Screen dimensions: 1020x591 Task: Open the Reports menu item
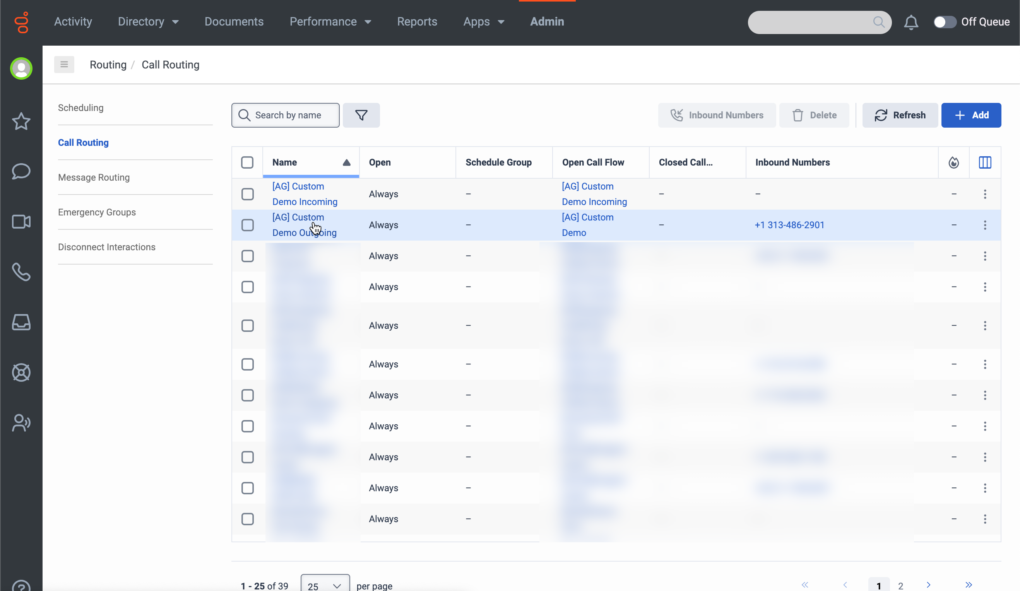click(417, 22)
